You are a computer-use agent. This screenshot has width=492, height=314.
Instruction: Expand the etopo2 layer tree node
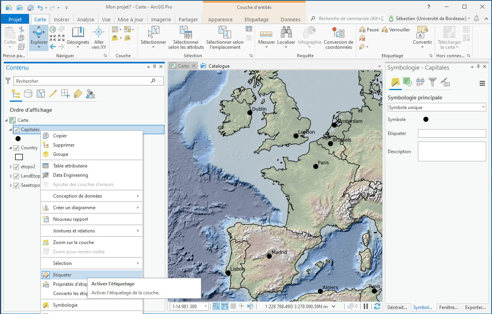pyautogui.click(x=11, y=167)
